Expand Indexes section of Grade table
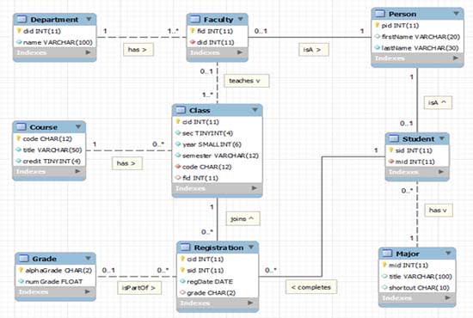This screenshot has width=473, height=318. click(x=88, y=291)
